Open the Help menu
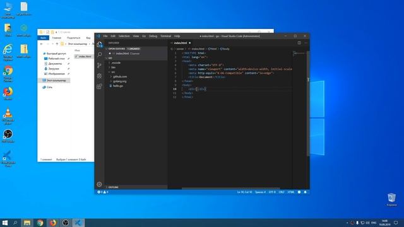The width and height of the screenshot is (404, 227). tap(177, 36)
